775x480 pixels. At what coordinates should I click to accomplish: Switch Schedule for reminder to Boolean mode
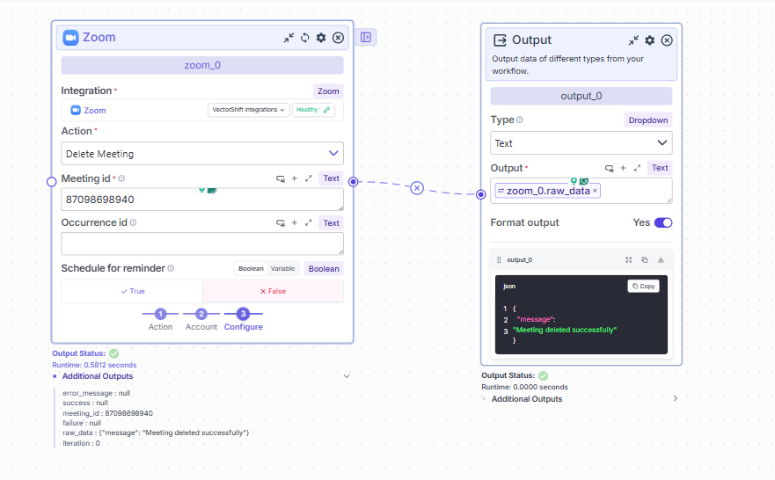(x=251, y=269)
